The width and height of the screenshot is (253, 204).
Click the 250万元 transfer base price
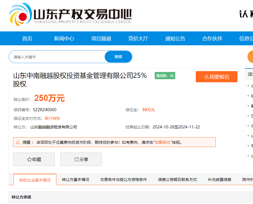[49, 98]
